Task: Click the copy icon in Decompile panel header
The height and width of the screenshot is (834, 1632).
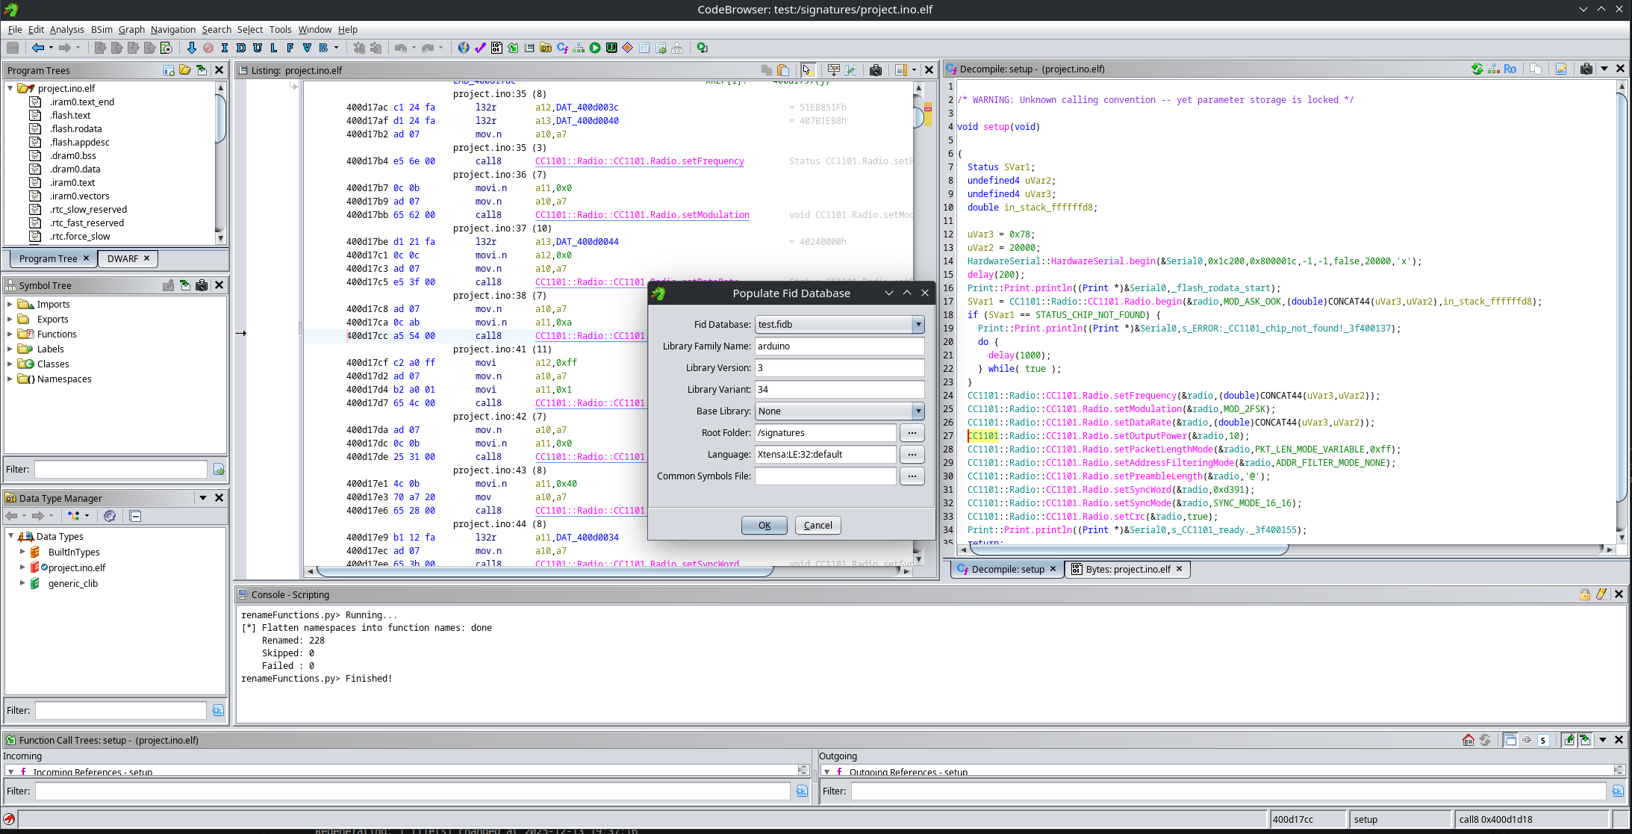Action: coord(1536,69)
